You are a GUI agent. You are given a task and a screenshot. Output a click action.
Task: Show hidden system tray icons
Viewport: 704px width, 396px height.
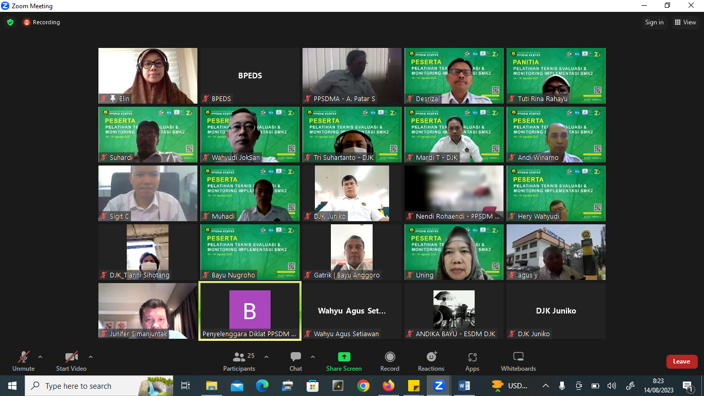tap(546, 386)
